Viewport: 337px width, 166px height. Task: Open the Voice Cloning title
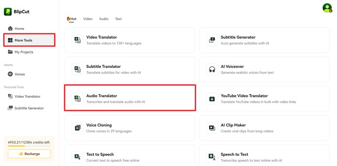pos(99,125)
